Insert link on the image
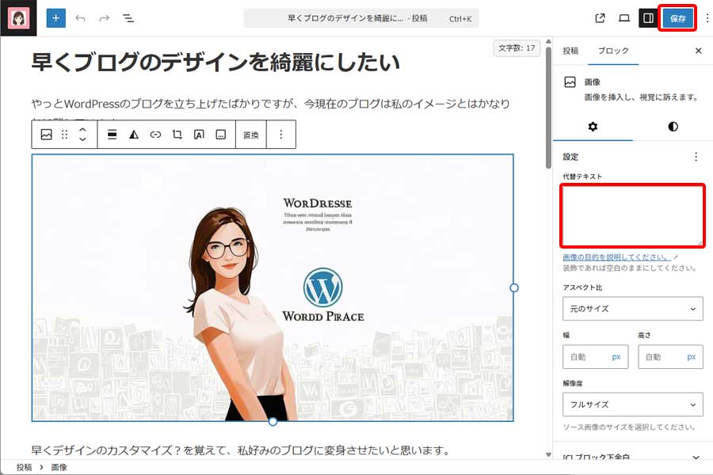This screenshot has width=713, height=475. click(155, 135)
